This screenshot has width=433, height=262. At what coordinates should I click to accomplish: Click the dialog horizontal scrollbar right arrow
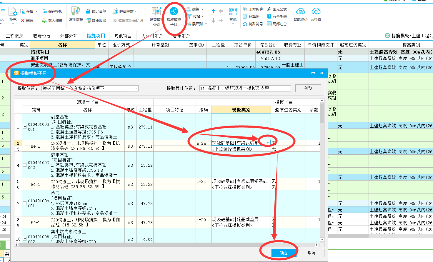317,245
